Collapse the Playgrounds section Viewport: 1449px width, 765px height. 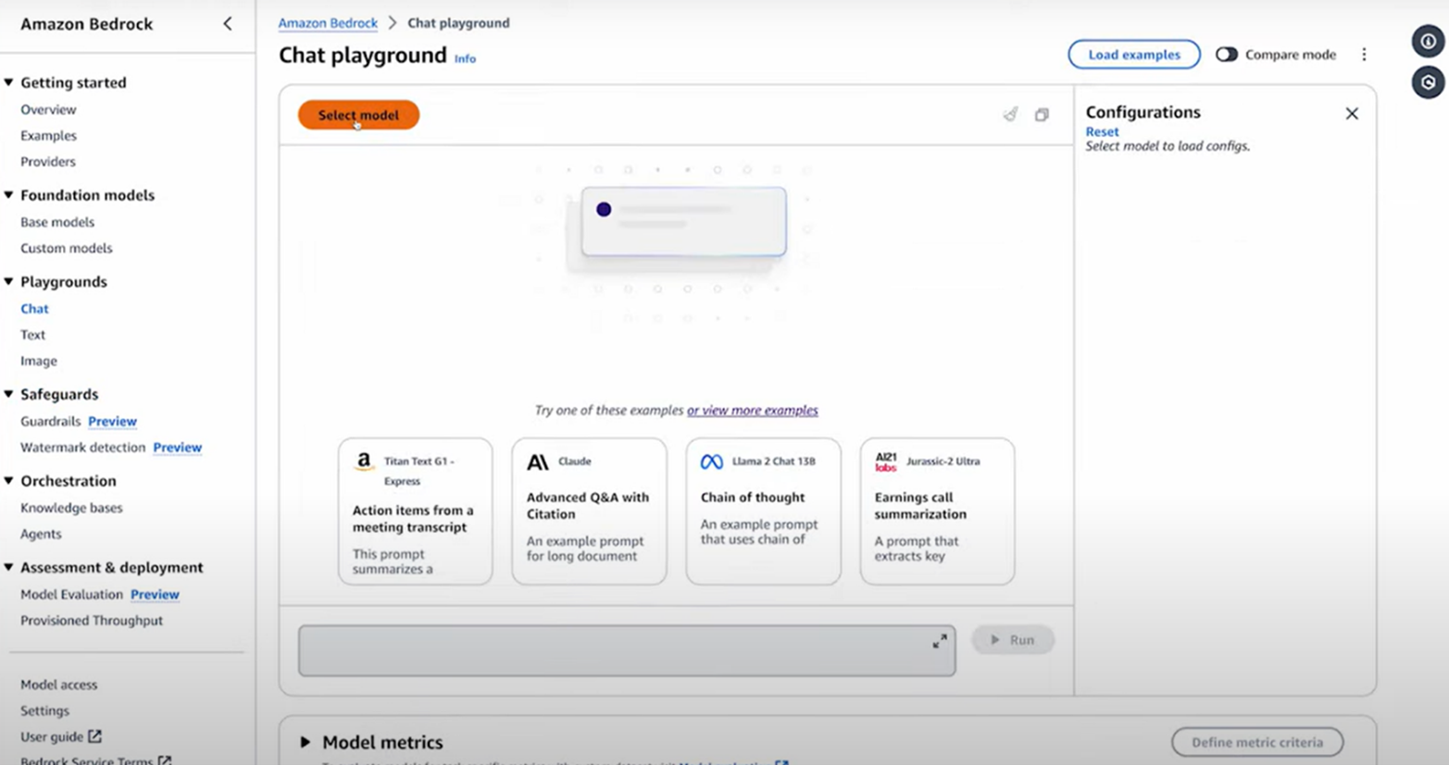click(x=8, y=281)
